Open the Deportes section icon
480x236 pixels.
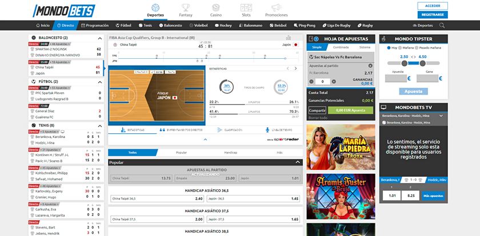(155, 7)
